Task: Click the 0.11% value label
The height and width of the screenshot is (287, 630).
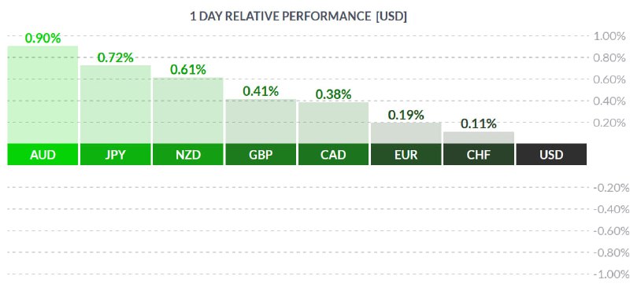Action: [x=479, y=124]
